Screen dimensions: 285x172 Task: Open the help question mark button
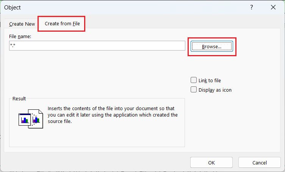click(x=251, y=8)
